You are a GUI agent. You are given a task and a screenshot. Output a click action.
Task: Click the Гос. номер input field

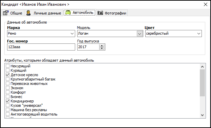41,47
